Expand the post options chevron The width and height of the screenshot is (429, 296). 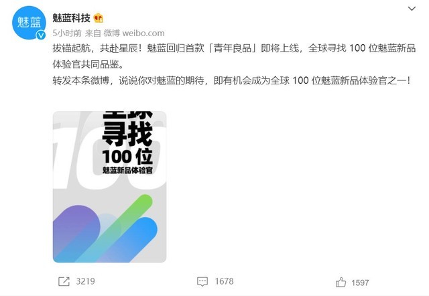[x=412, y=9]
